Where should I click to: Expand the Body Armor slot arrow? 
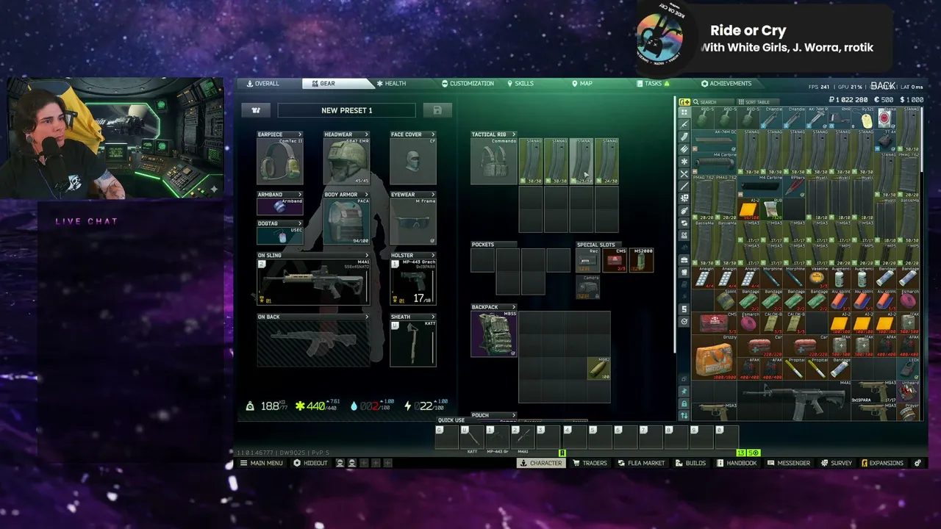tap(367, 195)
